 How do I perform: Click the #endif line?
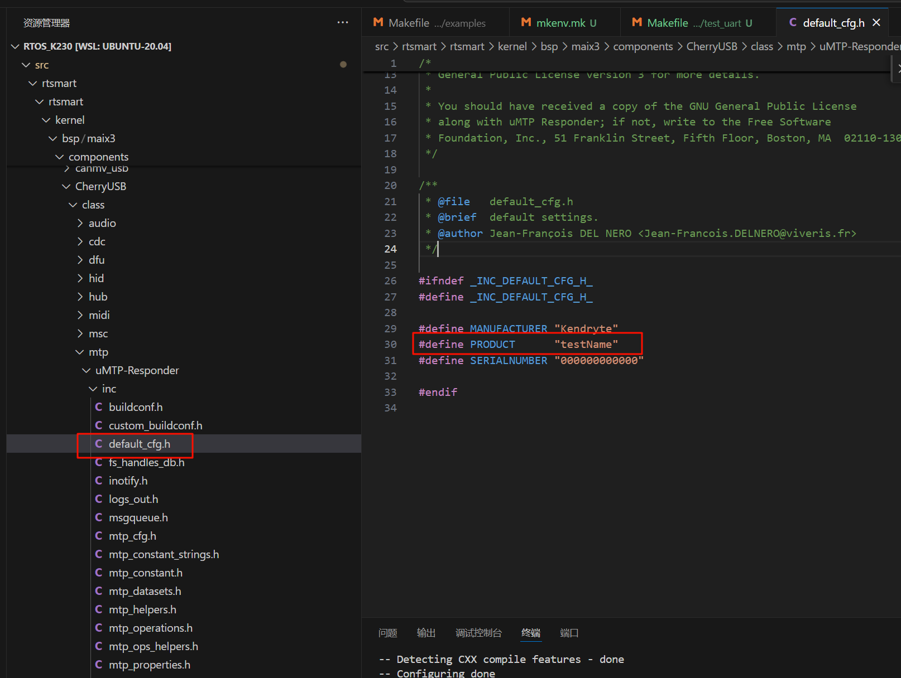(438, 393)
